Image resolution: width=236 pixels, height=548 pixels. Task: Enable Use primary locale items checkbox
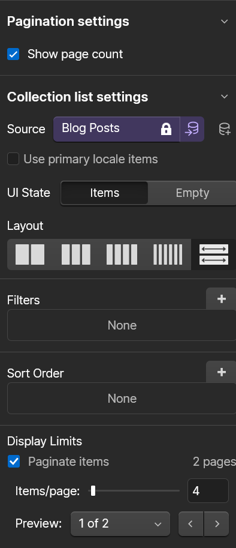tap(13, 160)
